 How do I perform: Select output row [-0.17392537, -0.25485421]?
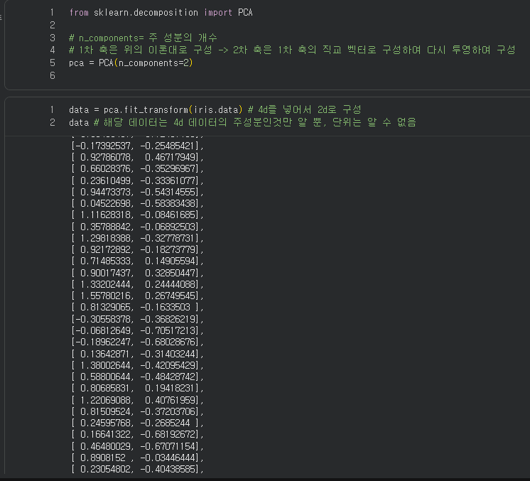pos(138,146)
